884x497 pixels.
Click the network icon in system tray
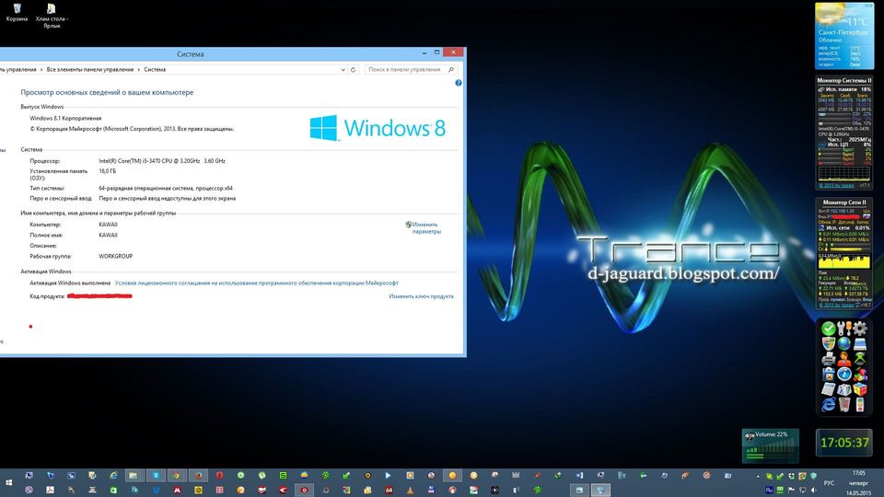802,490
